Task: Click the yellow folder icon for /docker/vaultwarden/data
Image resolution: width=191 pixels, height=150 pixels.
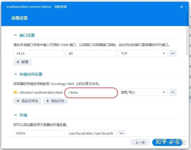Action: (15, 92)
